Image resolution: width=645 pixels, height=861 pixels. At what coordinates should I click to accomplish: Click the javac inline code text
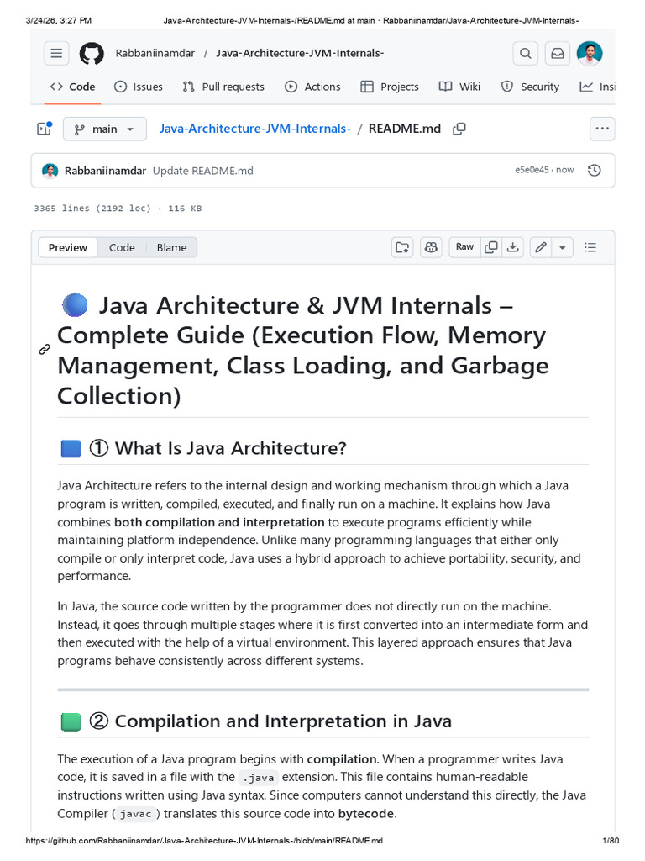(x=135, y=814)
